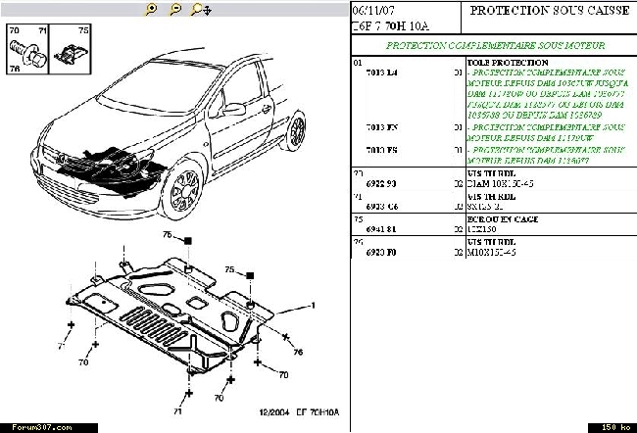Select part reference 6923 C6
Image resolution: width=637 pixels, height=433 pixels.
click(x=373, y=208)
